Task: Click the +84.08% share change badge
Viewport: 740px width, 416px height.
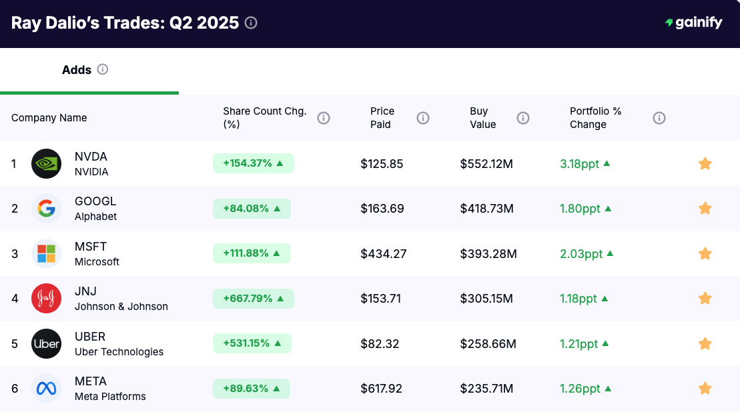Action: coord(252,209)
